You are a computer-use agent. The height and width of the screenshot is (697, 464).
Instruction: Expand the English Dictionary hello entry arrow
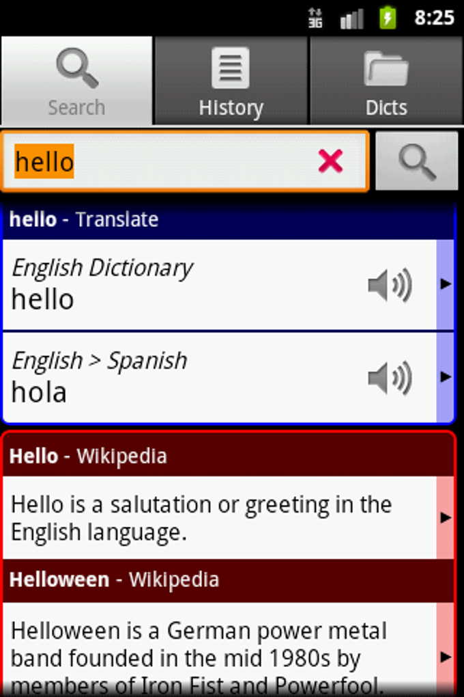tap(445, 284)
